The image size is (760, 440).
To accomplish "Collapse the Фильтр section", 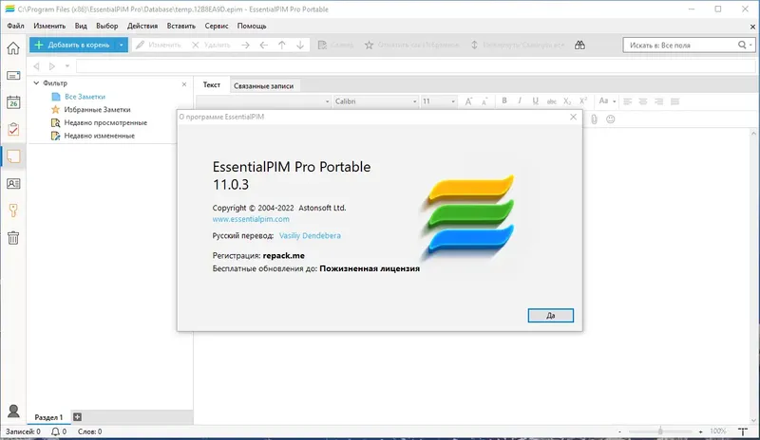I will [x=36, y=83].
